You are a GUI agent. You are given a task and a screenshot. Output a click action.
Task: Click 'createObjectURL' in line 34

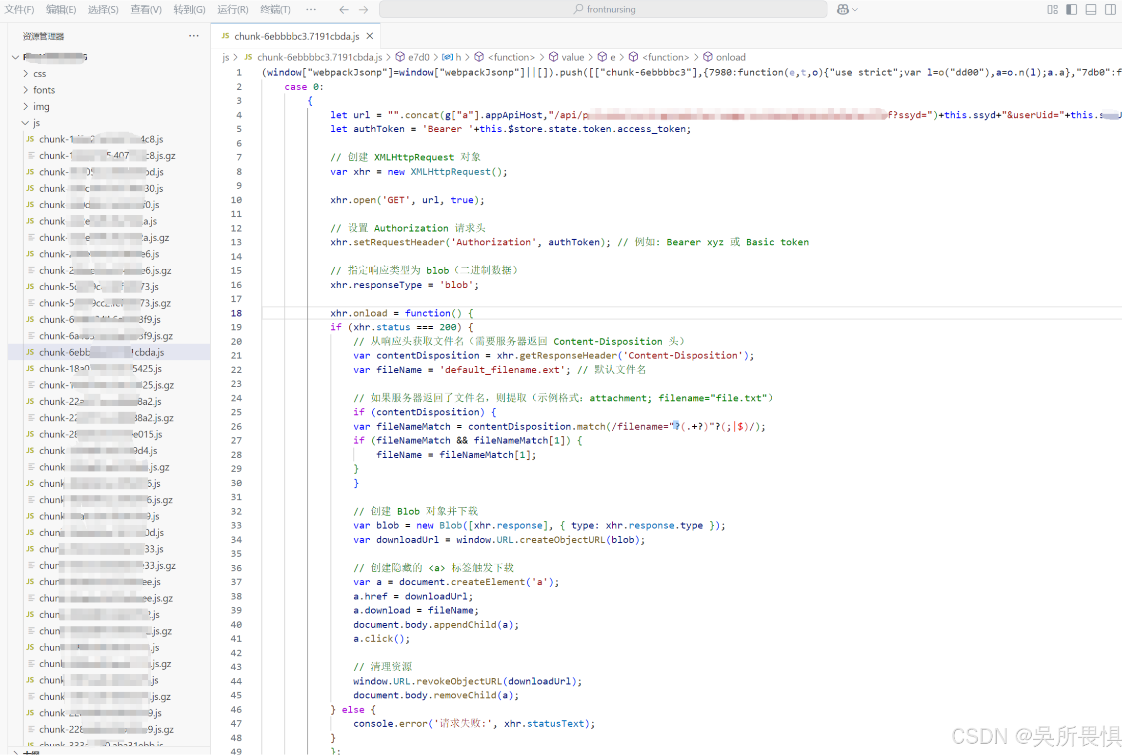(x=562, y=540)
